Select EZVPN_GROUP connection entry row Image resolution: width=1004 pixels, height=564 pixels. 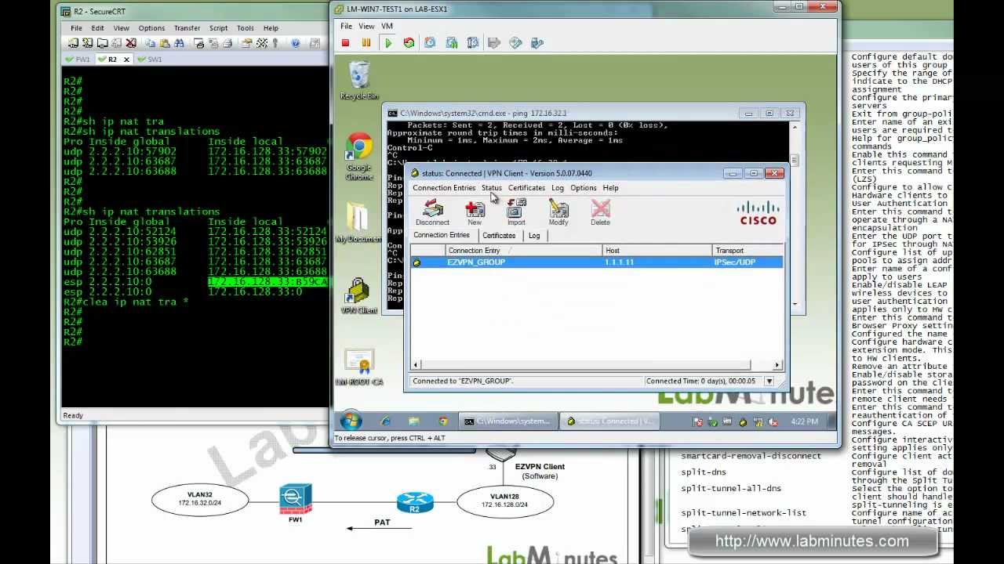597,262
